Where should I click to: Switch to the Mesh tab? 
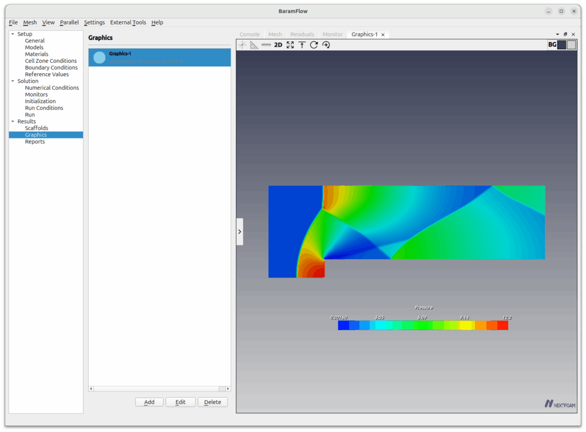coord(275,34)
